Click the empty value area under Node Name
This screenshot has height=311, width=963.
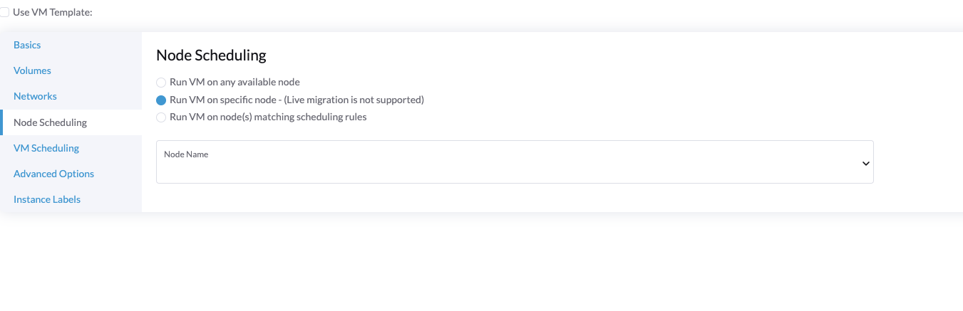coord(428,171)
